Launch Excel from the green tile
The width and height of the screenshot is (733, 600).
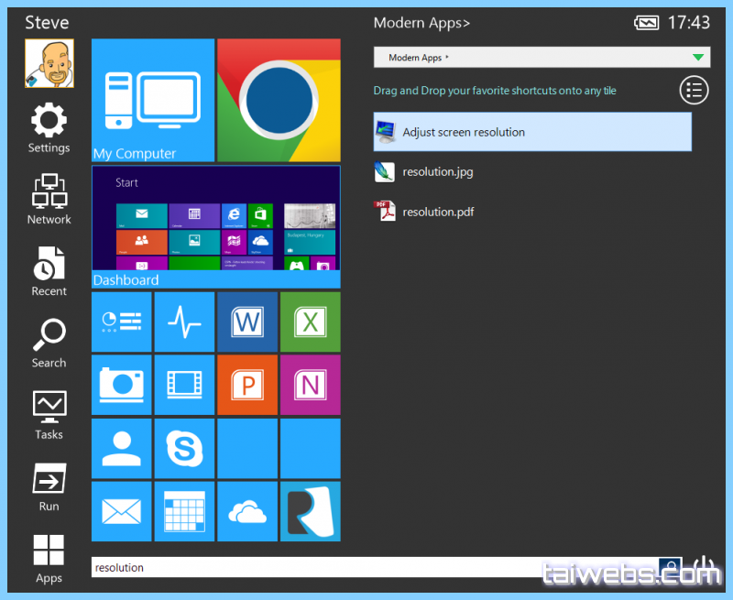point(310,322)
